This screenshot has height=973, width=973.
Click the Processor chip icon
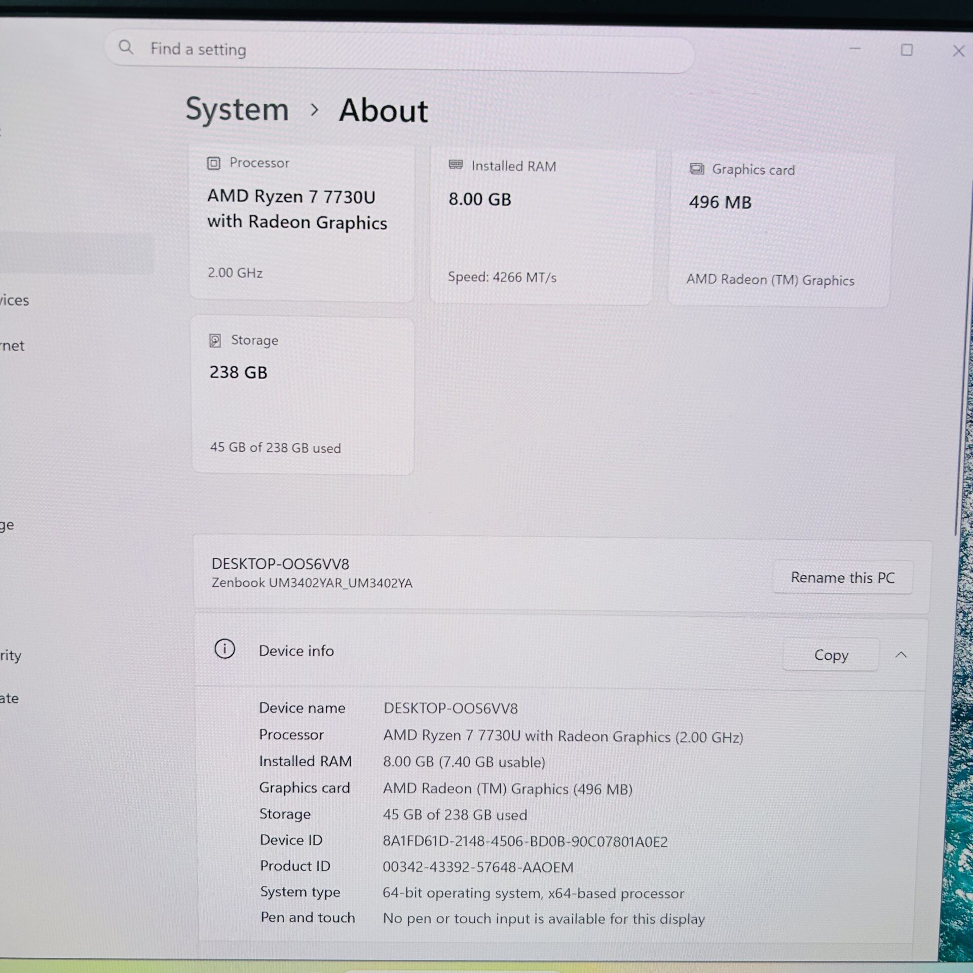[x=213, y=163]
